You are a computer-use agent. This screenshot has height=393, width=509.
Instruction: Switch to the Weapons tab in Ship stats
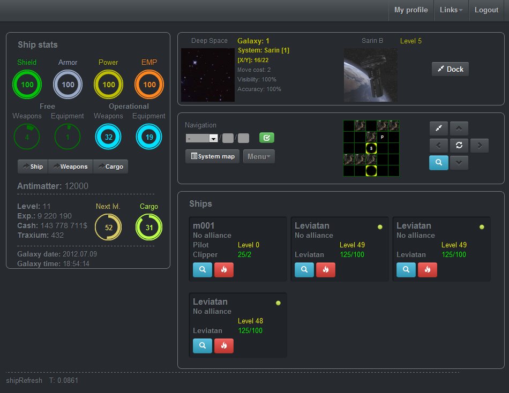[70, 167]
